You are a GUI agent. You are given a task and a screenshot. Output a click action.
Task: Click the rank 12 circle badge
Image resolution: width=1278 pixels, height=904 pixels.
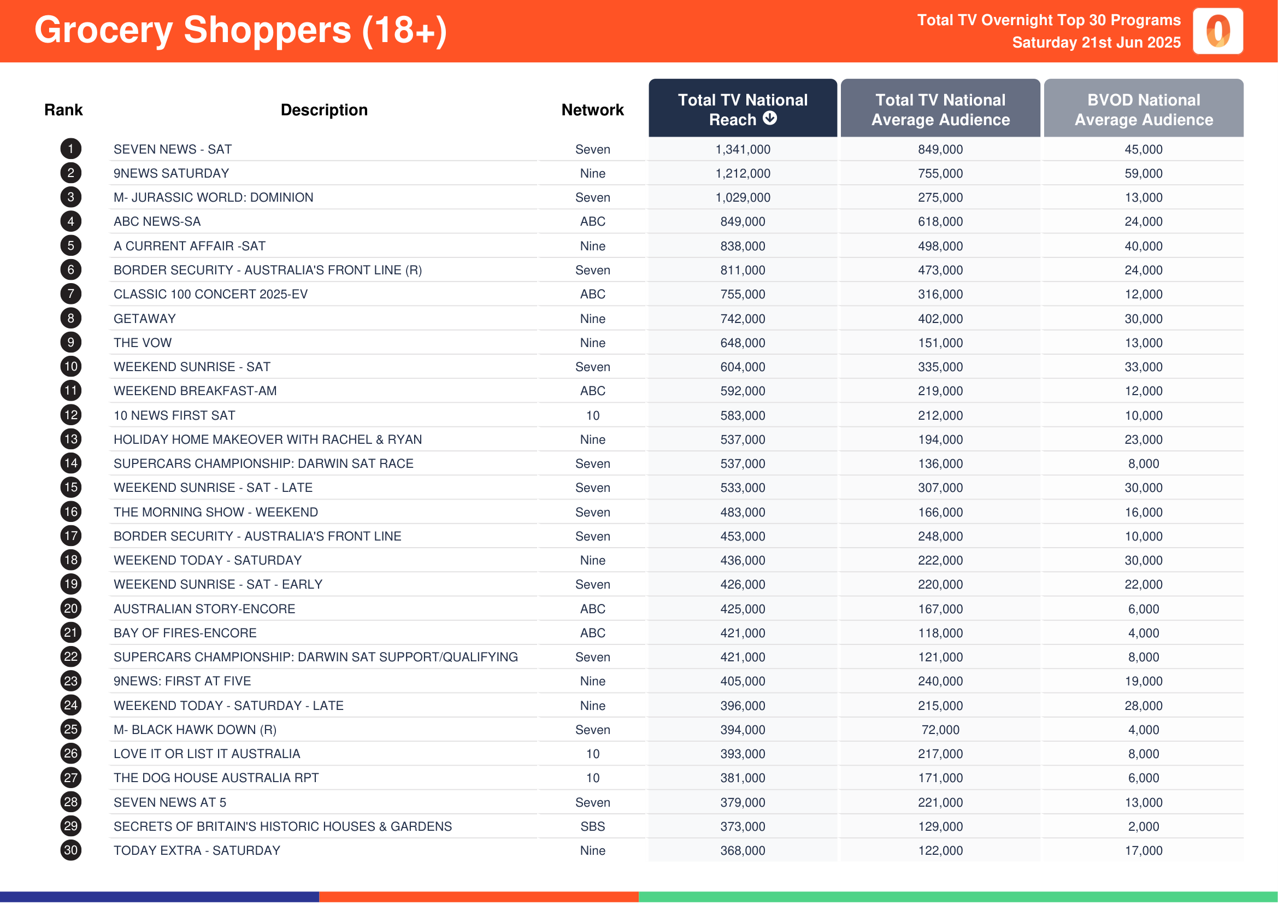click(70, 415)
